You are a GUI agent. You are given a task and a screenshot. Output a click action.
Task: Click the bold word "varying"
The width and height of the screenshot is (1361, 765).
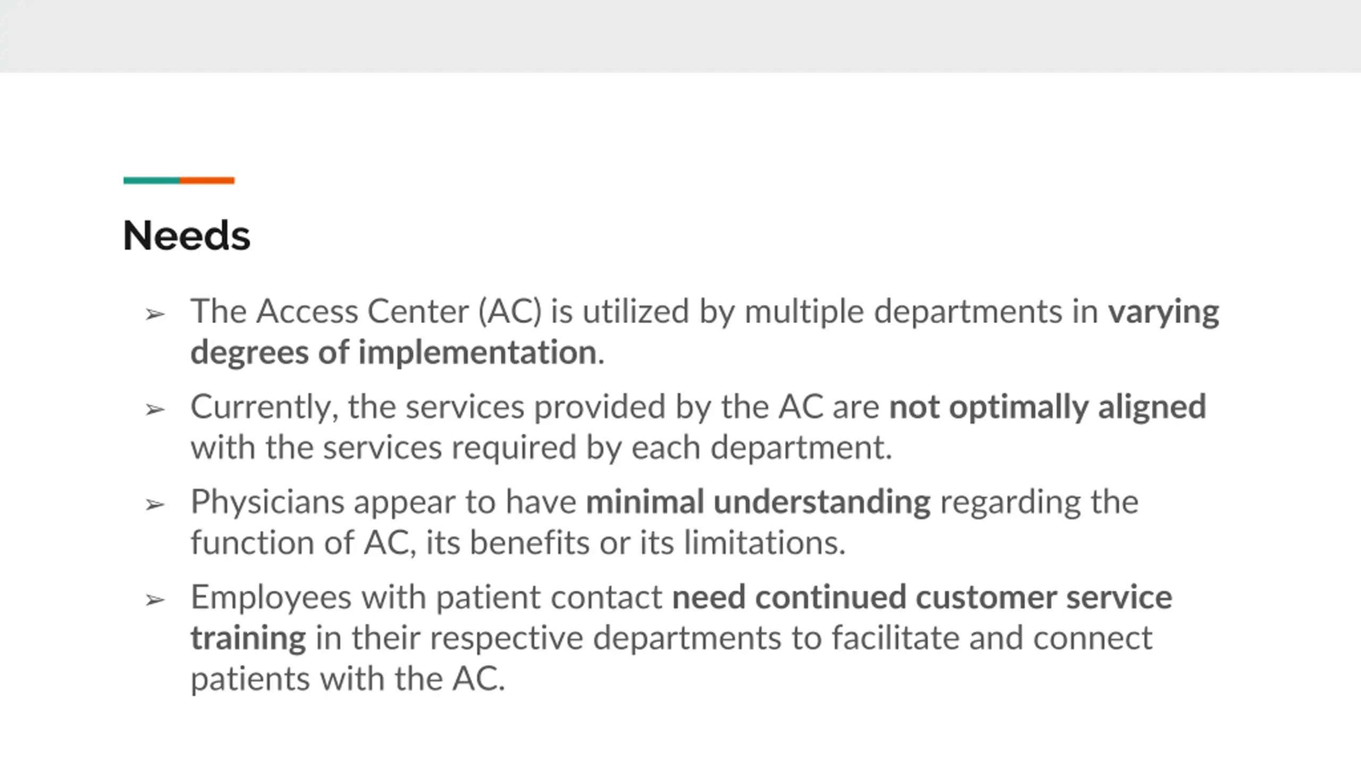coord(1164,312)
